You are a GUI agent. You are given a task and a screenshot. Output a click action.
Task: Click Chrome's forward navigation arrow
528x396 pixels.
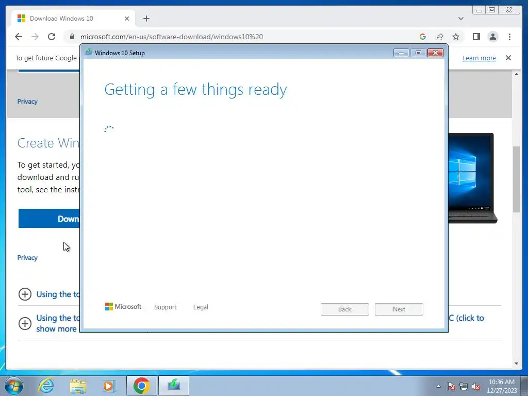coord(35,37)
